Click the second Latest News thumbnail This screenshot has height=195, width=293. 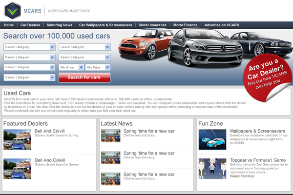point(111,157)
